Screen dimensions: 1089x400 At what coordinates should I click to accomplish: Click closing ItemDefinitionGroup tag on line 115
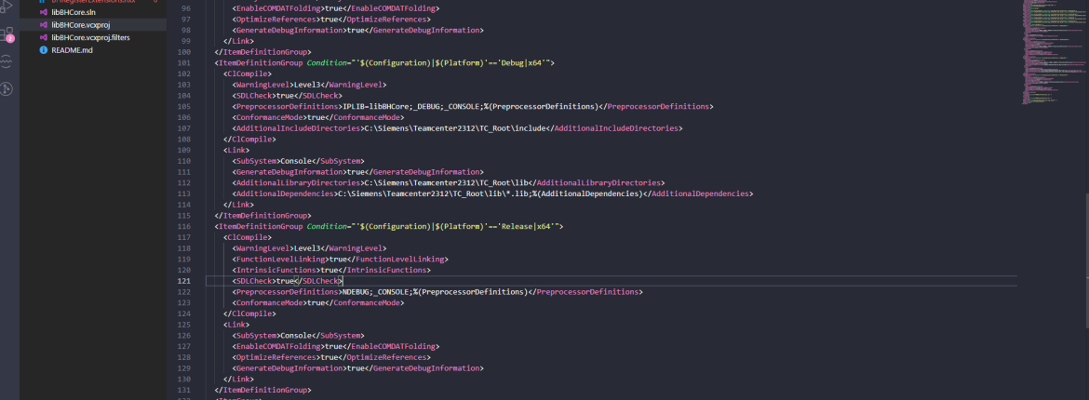coord(263,215)
